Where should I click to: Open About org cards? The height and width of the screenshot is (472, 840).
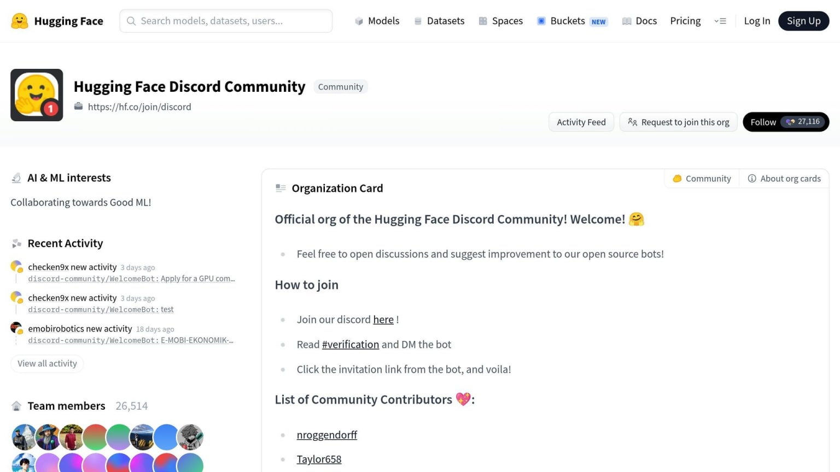(784, 179)
